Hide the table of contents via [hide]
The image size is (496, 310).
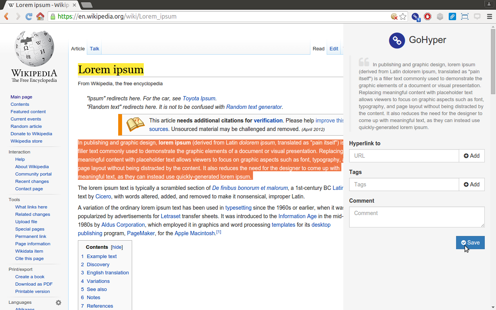117,247
